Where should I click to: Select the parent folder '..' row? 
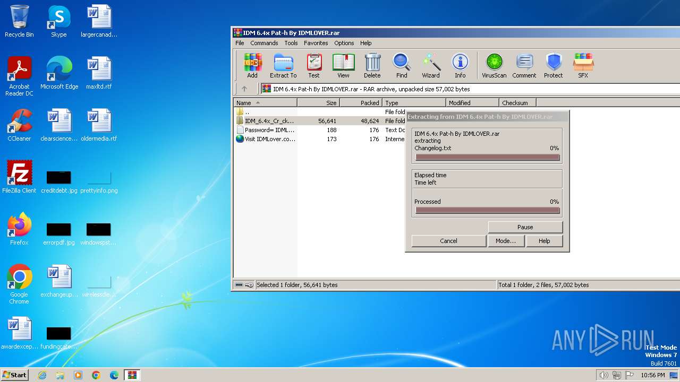pyautogui.click(x=319, y=112)
